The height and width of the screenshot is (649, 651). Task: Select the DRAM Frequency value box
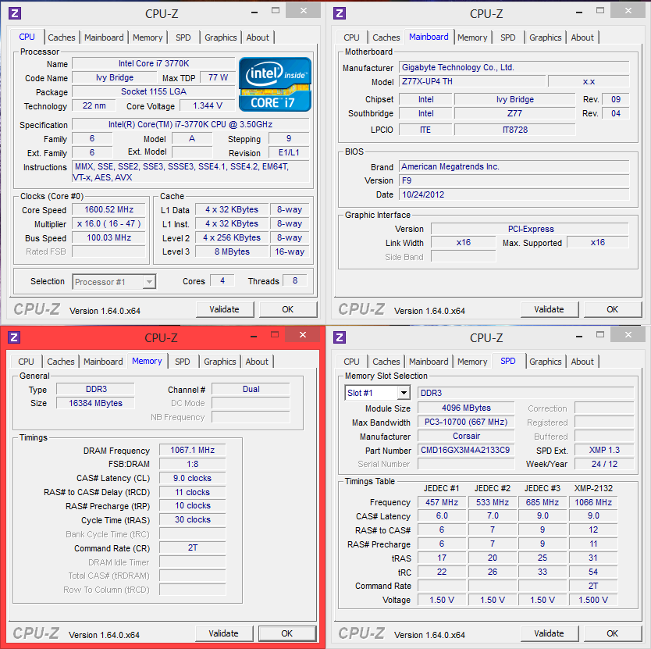(192, 451)
